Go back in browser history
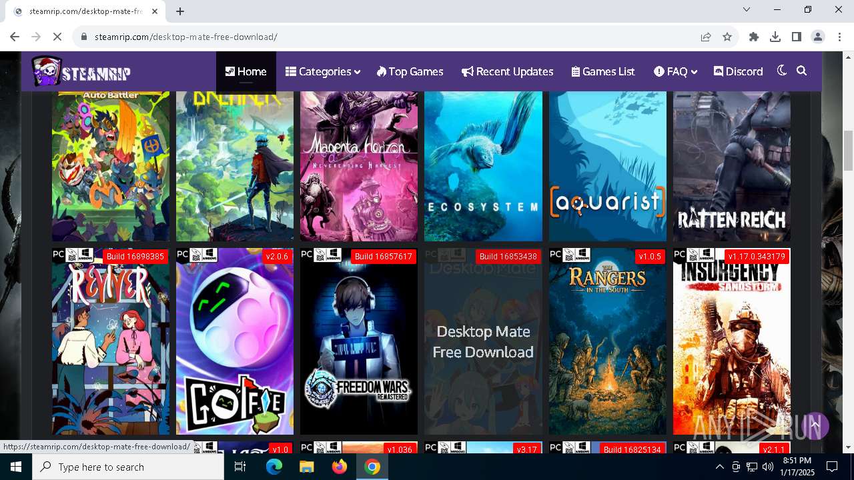Viewport: 854px width, 480px height. 15,37
